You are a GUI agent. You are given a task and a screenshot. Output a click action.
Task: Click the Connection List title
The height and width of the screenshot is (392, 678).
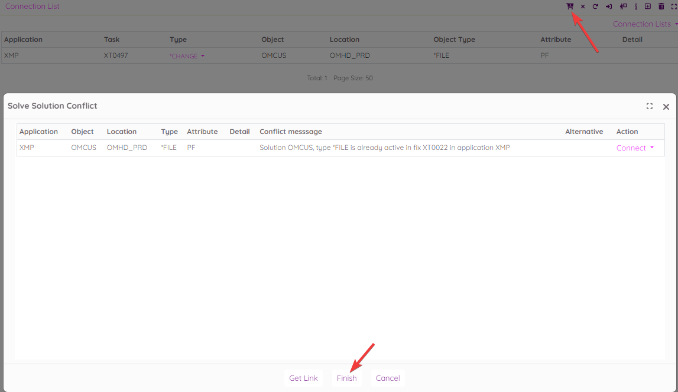[33, 6]
